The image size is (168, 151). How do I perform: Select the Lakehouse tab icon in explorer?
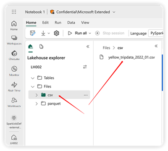pyautogui.click(x=31, y=47)
